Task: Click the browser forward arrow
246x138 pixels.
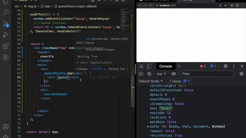Action: [145, 5]
